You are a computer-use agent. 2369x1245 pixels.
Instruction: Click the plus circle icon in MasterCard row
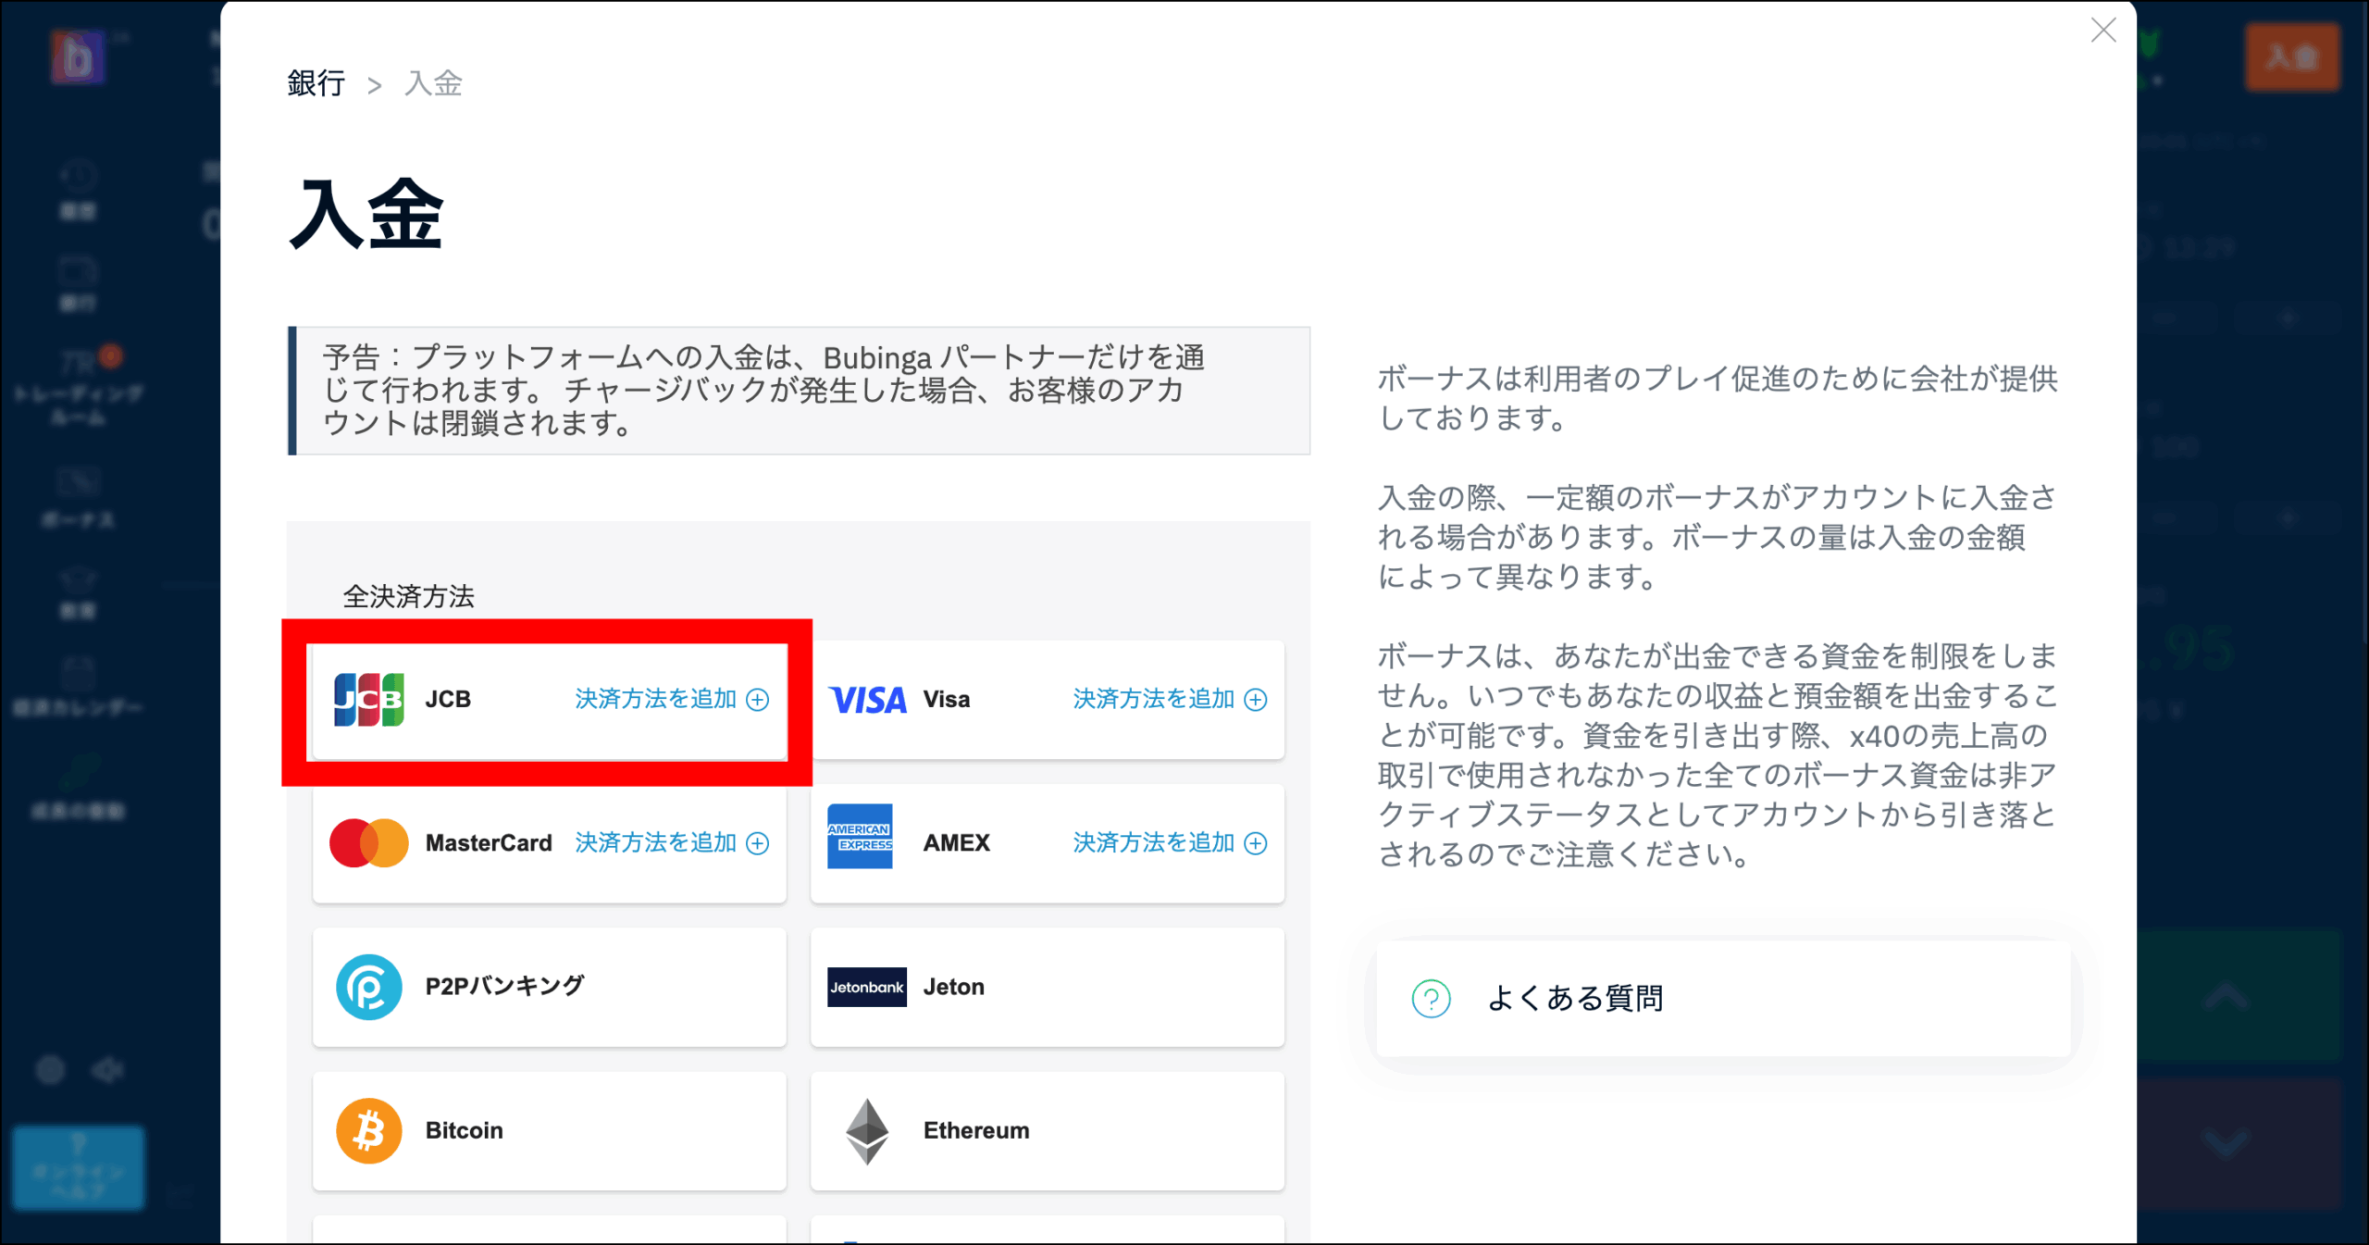[x=757, y=843]
